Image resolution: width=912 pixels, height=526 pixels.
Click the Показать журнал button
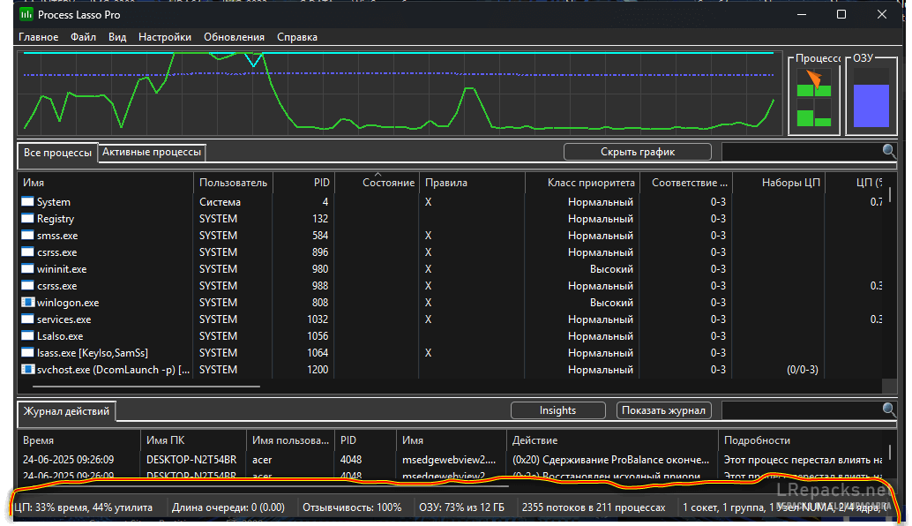[x=663, y=410]
